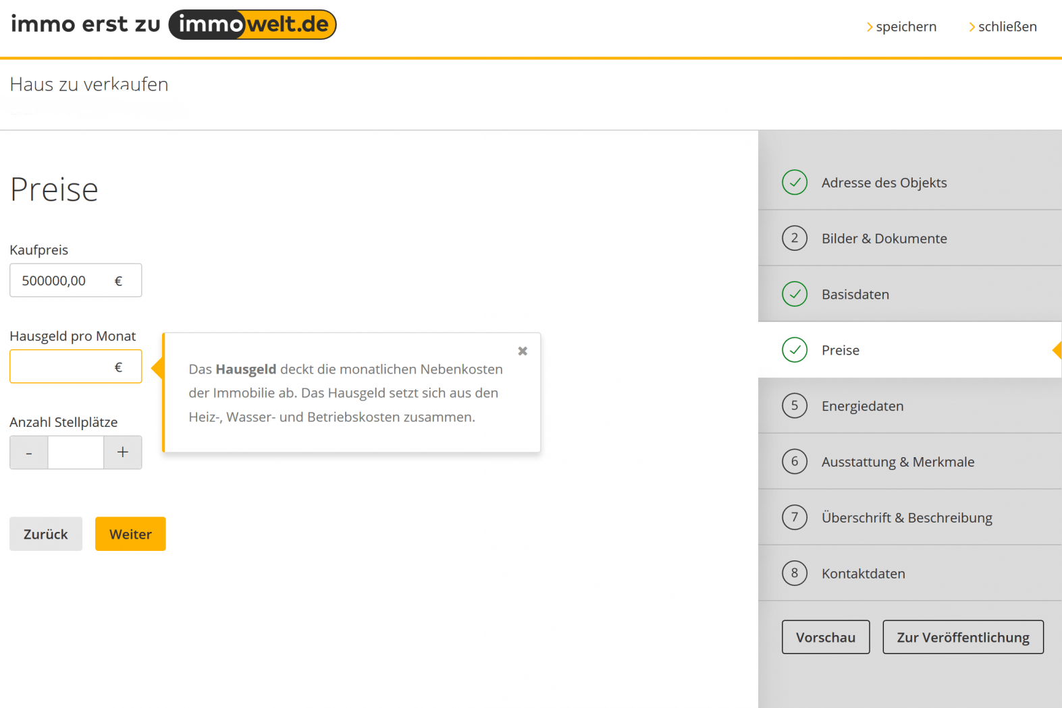Open the Energiedaten step
Viewport: 1062px width, 708px height.
pyautogui.click(x=910, y=406)
